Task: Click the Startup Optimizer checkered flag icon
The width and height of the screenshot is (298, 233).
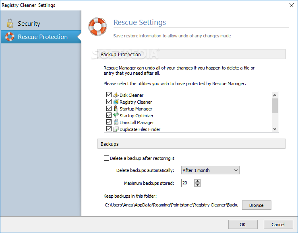Action: (116, 115)
